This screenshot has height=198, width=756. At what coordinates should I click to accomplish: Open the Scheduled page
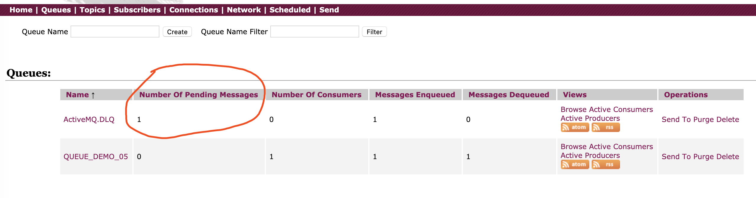(x=290, y=10)
